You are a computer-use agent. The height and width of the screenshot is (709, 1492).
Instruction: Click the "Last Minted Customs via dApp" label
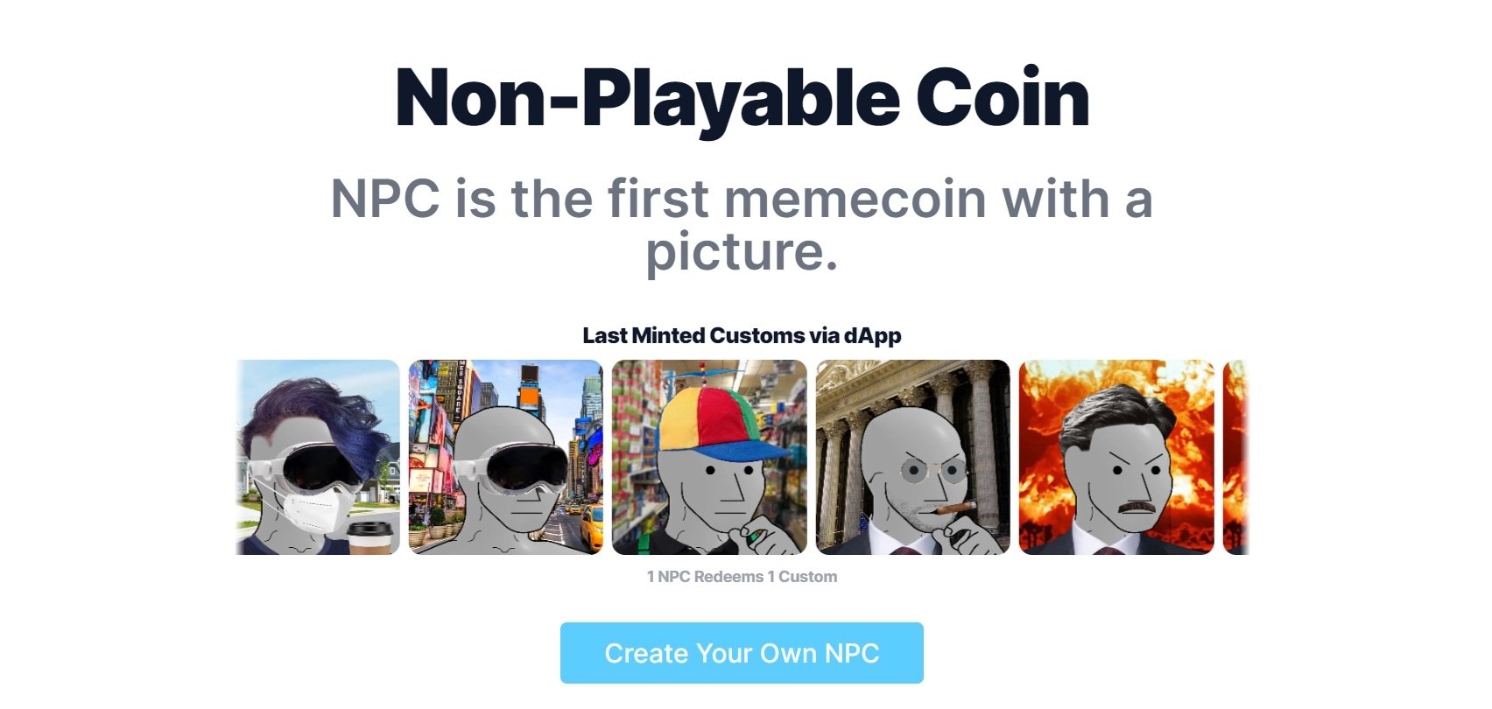742,335
